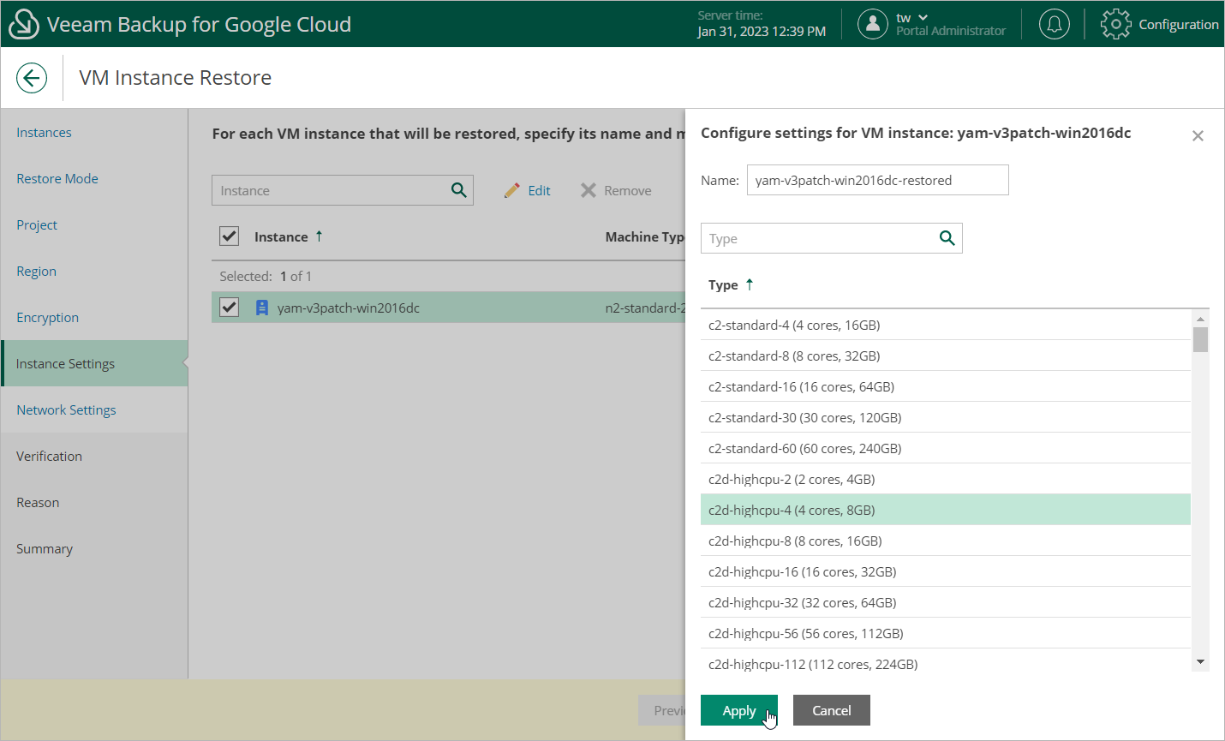Open the Summary step
The image size is (1225, 741).
(x=45, y=548)
